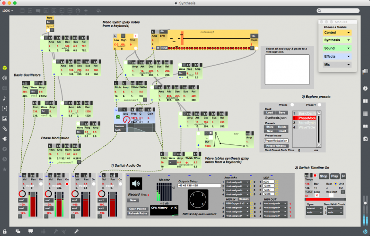Image resolution: width=370 pixels, height=236 pixels.
Task: Click the music note icon in left sidebar
Action: click(x=4, y=98)
